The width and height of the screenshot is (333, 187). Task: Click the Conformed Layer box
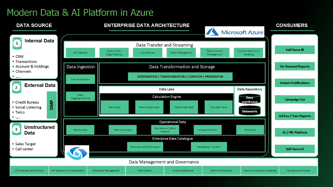184,107
